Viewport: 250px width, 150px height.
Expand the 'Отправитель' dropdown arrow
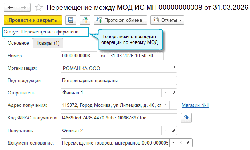pos(165,93)
